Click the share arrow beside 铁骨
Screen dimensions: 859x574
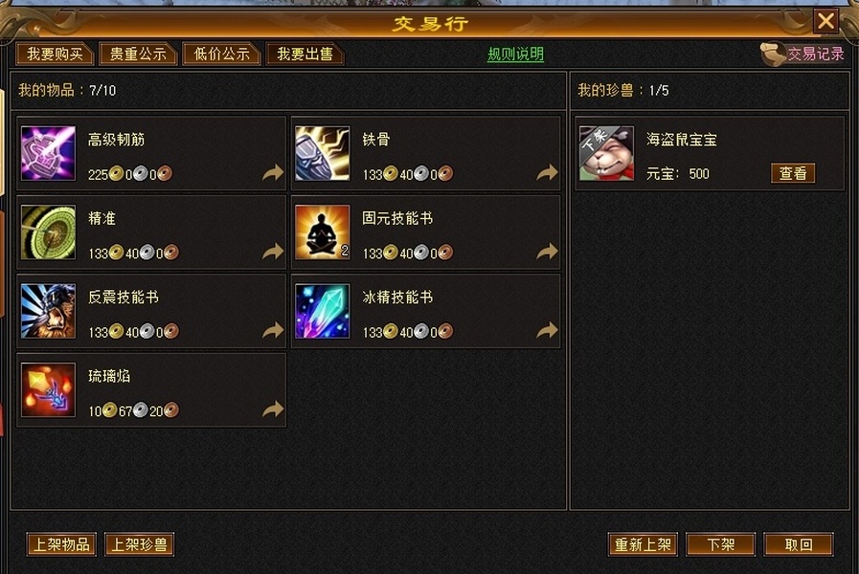[547, 173]
